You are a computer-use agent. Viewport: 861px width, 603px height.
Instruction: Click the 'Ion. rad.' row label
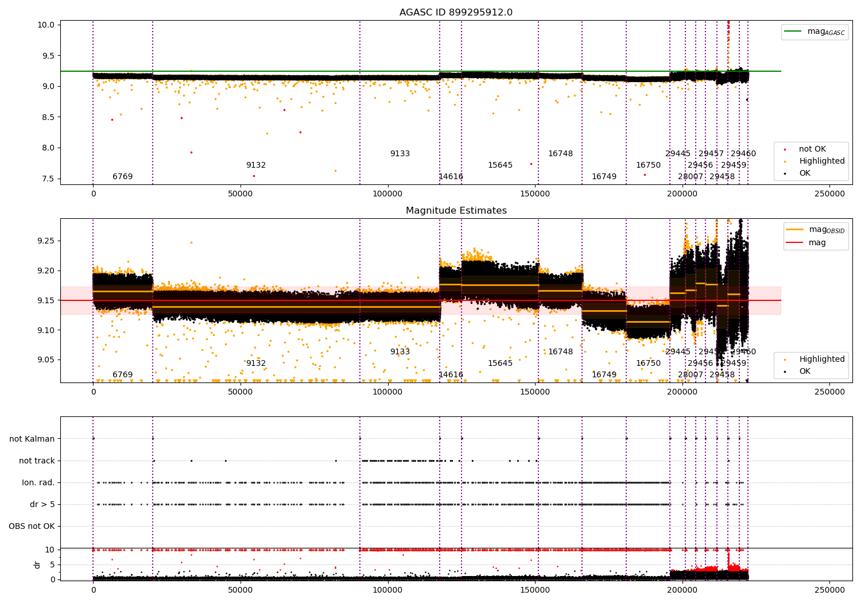[x=38, y=482]
